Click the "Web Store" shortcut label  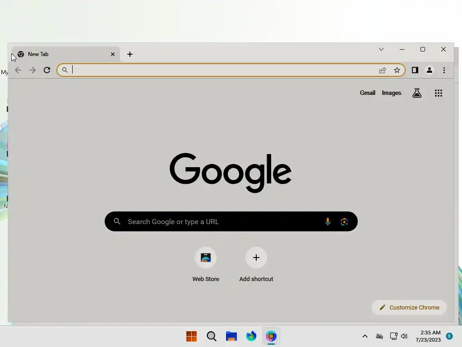click(x=206, y=279)
